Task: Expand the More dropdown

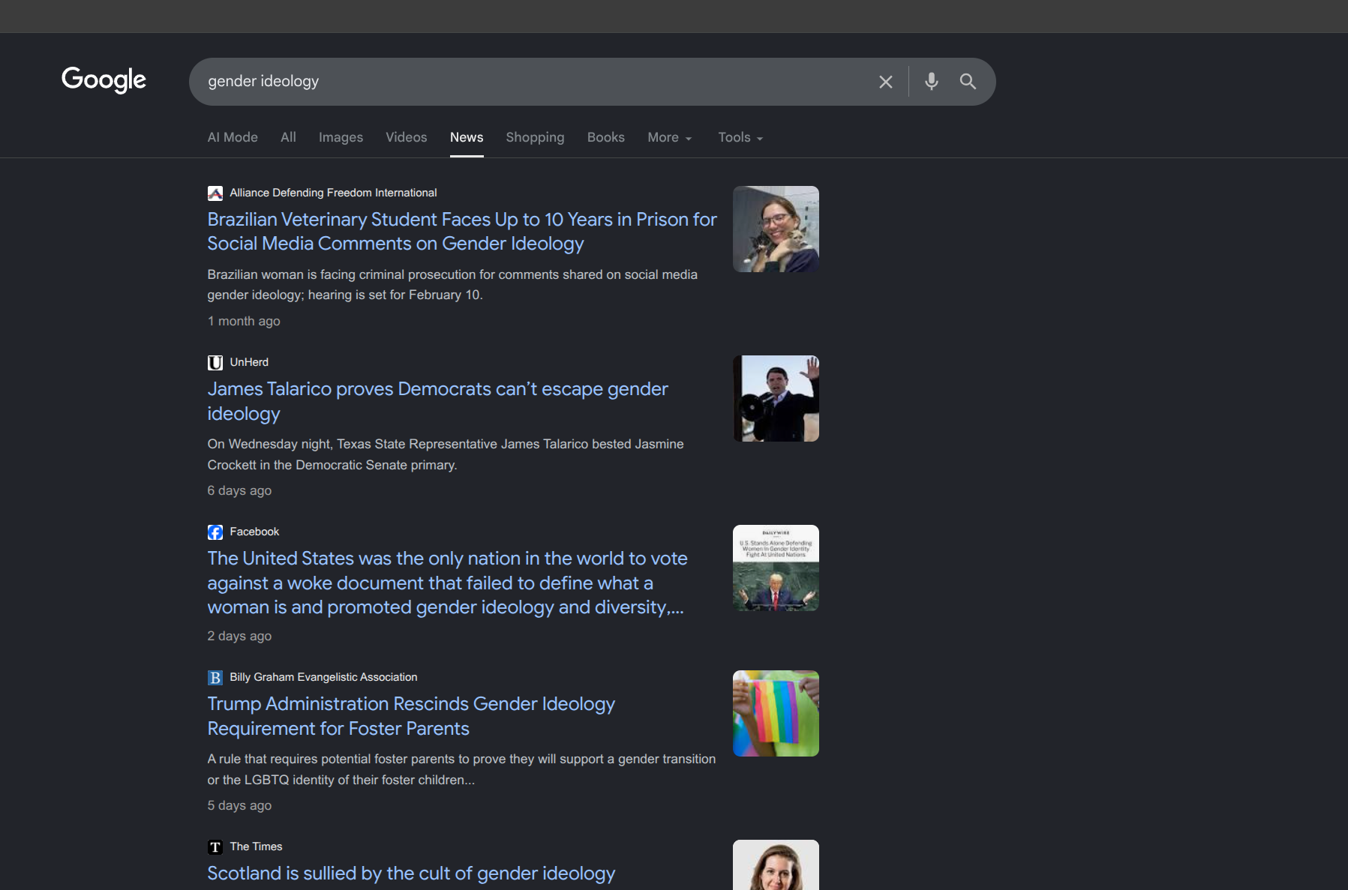Action: [670, 137]
